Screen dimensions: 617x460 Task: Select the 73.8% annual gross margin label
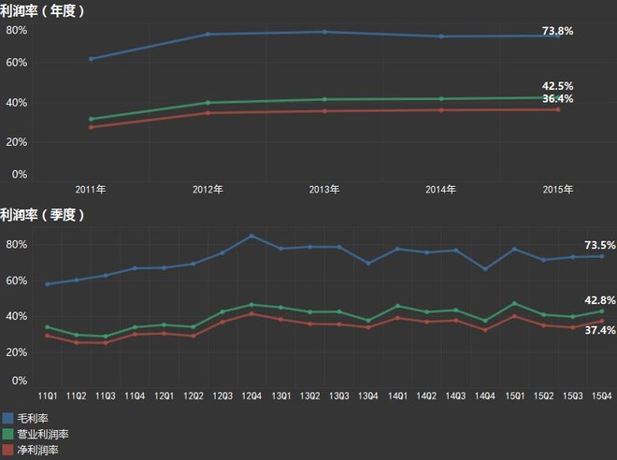(557, 31)
